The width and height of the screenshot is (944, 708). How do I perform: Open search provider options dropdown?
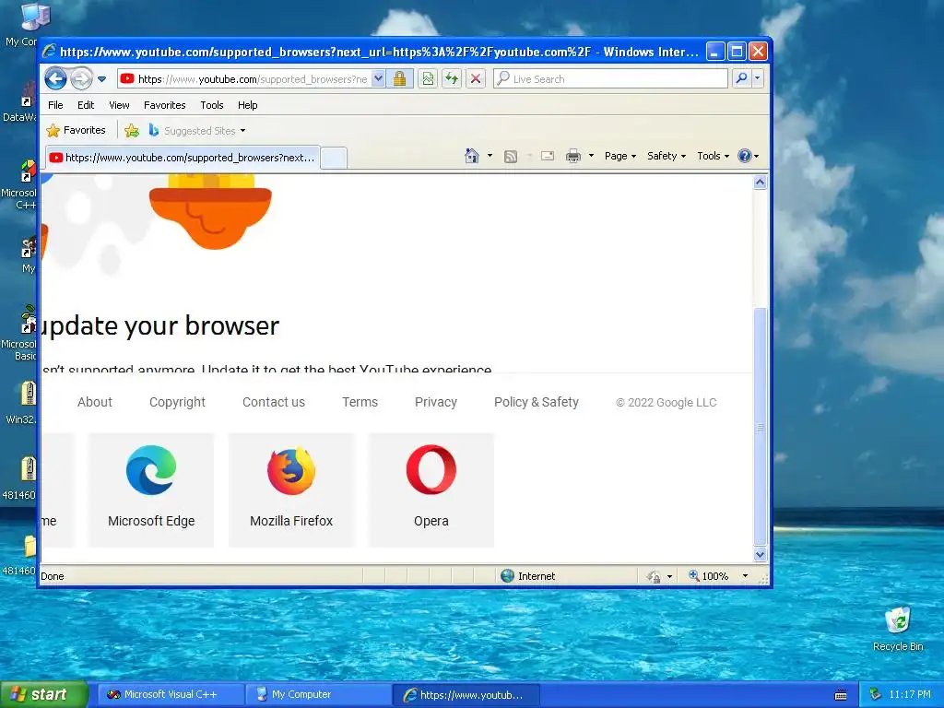tap(758, 79)
